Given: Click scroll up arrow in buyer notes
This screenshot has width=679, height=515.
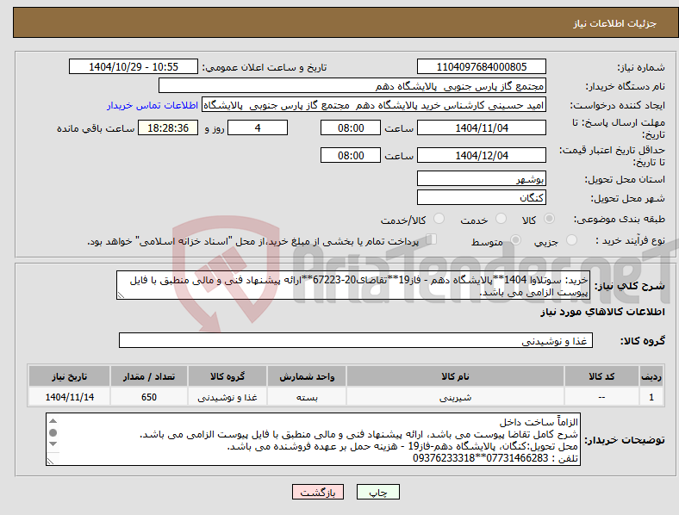Looking at the screenshot, I should coord(53,421).
